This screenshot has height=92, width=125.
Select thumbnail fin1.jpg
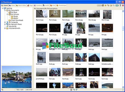tap(68, 28)
